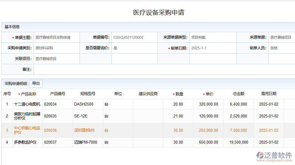
Task: Click the 制单人员 field 张艳
Action: click(281, 48)
